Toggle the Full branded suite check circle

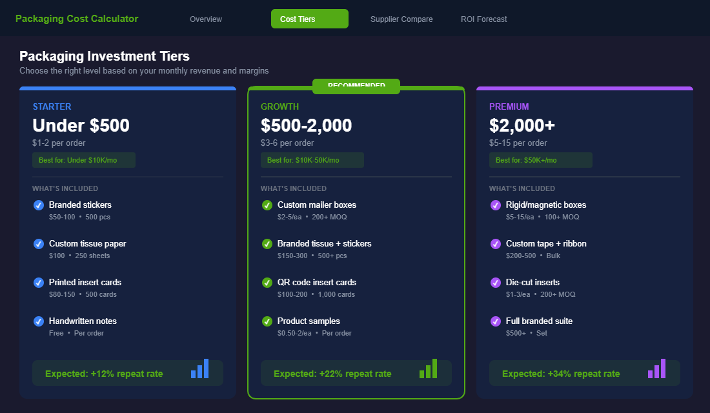pyautogui.click(x=496, y=321)
